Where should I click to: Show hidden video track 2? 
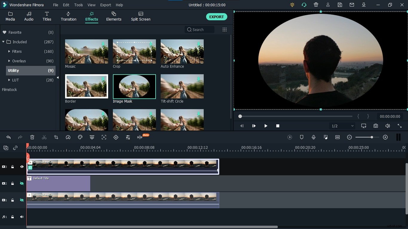point(22,183)
